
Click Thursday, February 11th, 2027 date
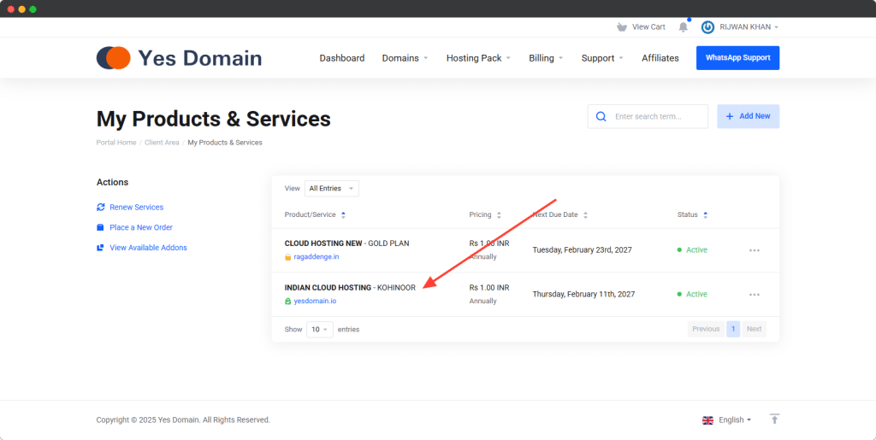coord(583,294)
